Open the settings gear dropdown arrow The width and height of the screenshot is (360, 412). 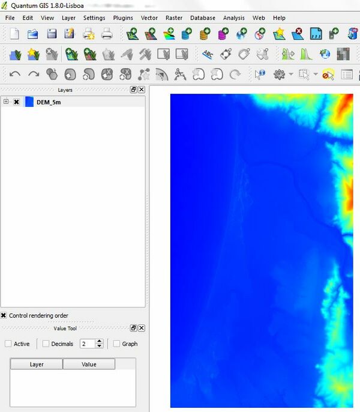pos(291,74)
